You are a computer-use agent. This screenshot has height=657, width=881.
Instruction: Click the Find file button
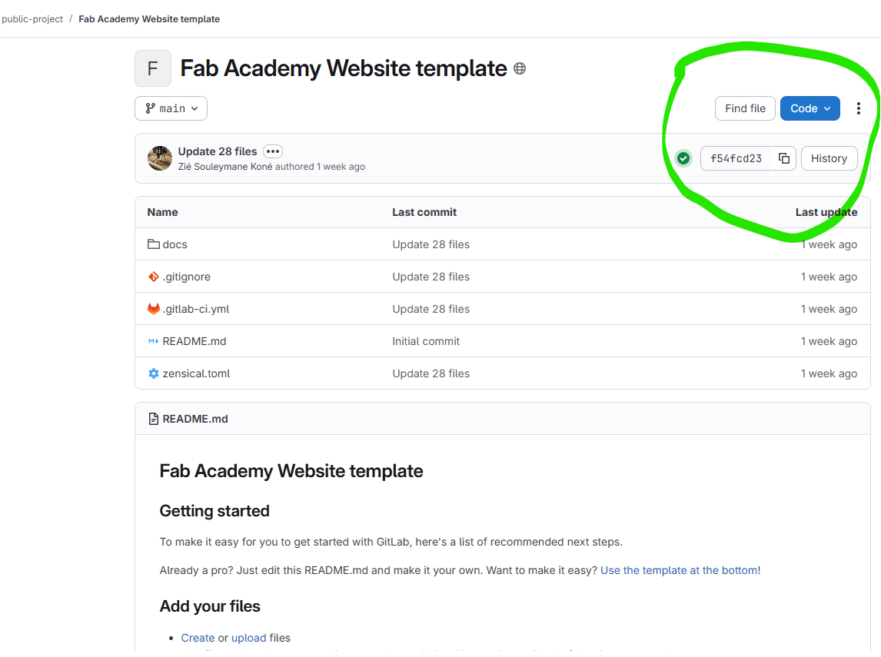[x=745, y=108]
